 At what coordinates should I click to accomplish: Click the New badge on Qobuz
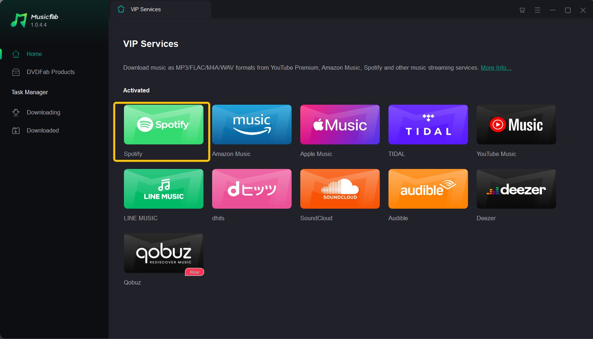(194, 272)
